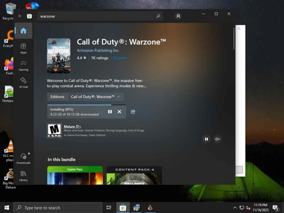Open the Content Pack 4 bundle card
The image size is (284, 213).
click(135, 175)
